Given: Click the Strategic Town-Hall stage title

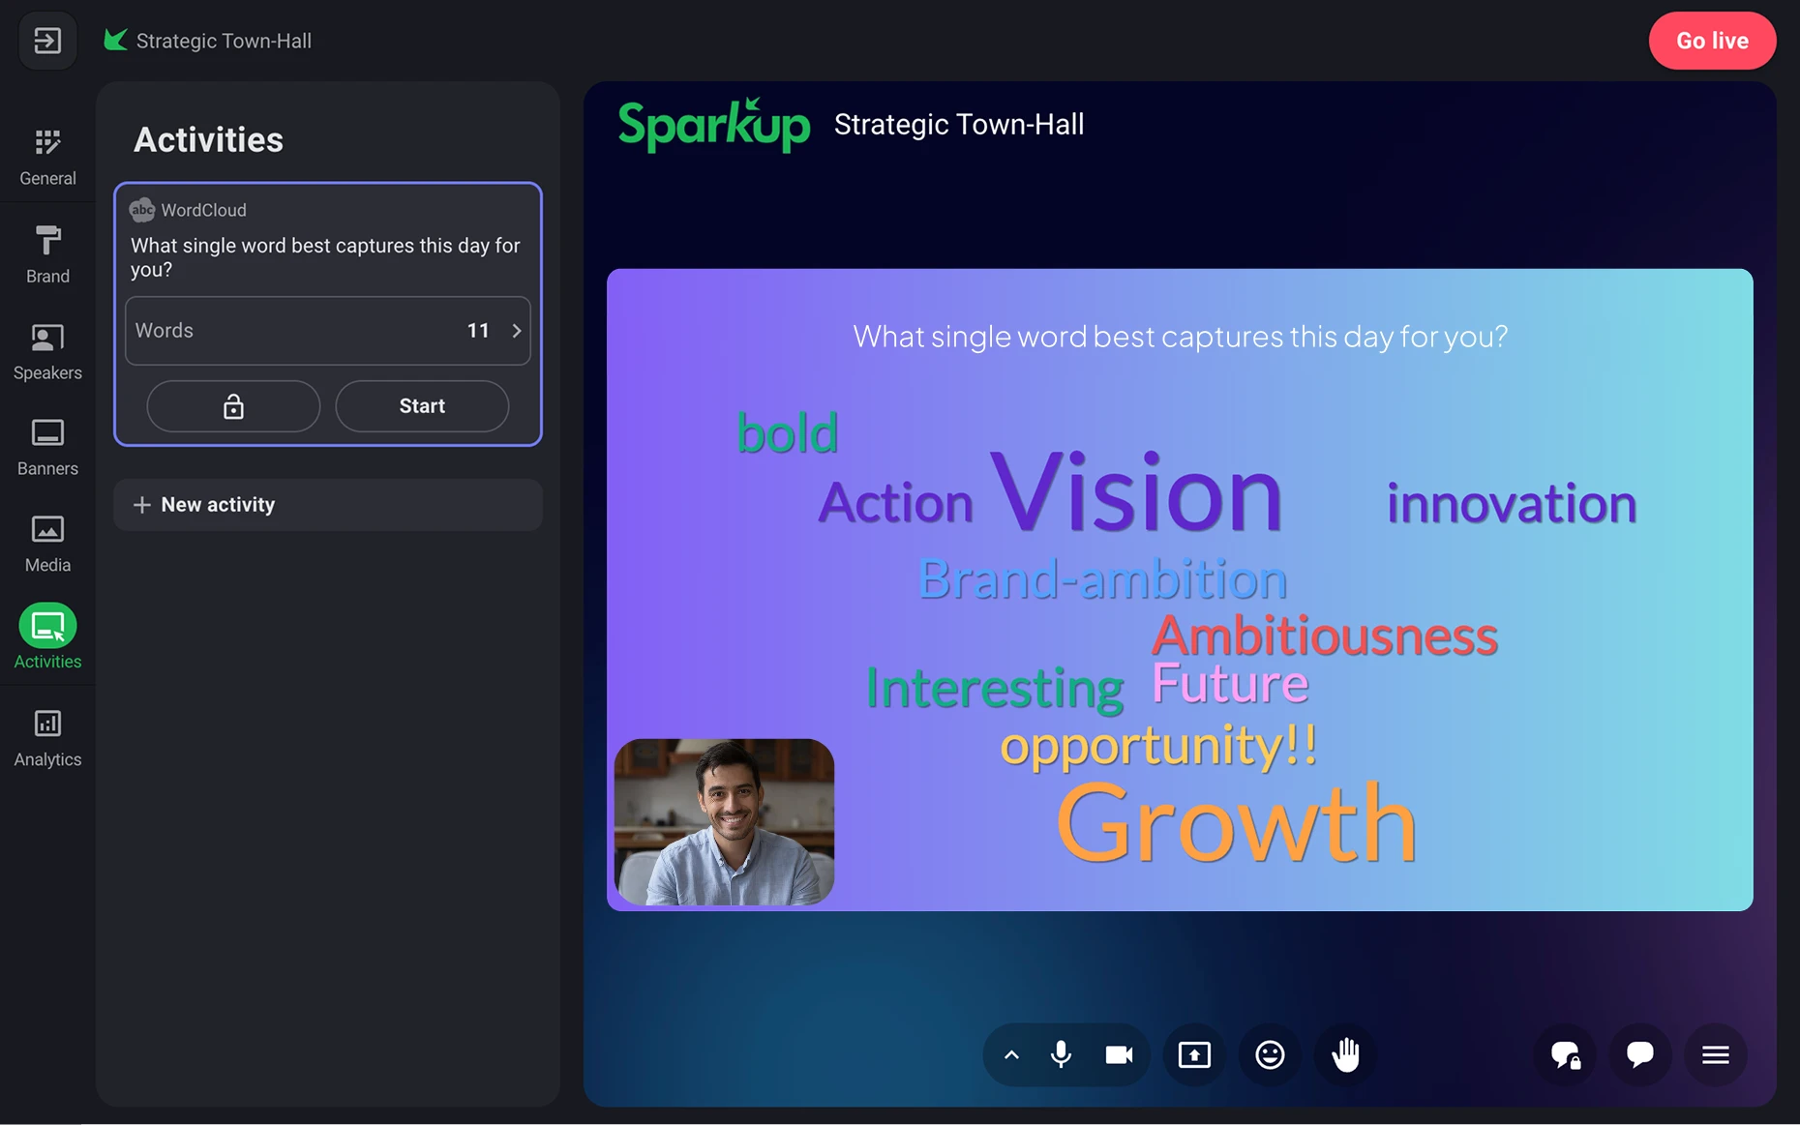Looking at the screenshot, I should point(959,125).
